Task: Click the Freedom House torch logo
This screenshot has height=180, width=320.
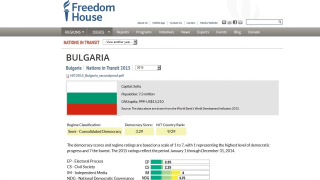Action: tap(66, 11)
